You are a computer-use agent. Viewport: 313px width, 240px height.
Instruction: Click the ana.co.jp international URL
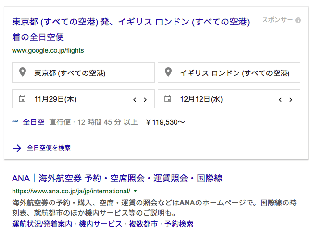71,191
